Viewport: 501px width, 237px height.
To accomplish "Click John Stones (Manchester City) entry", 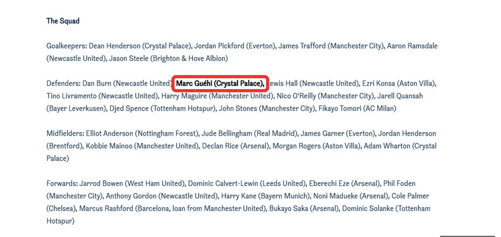I will (x=266, y=108).
